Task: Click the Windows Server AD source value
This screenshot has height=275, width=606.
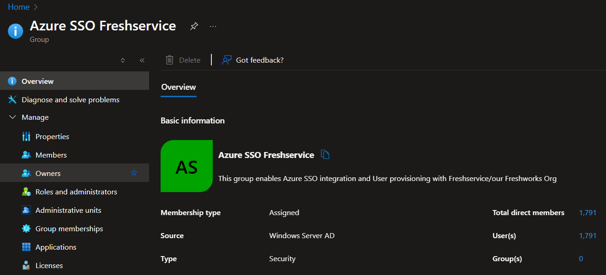Action: point(302,235)
